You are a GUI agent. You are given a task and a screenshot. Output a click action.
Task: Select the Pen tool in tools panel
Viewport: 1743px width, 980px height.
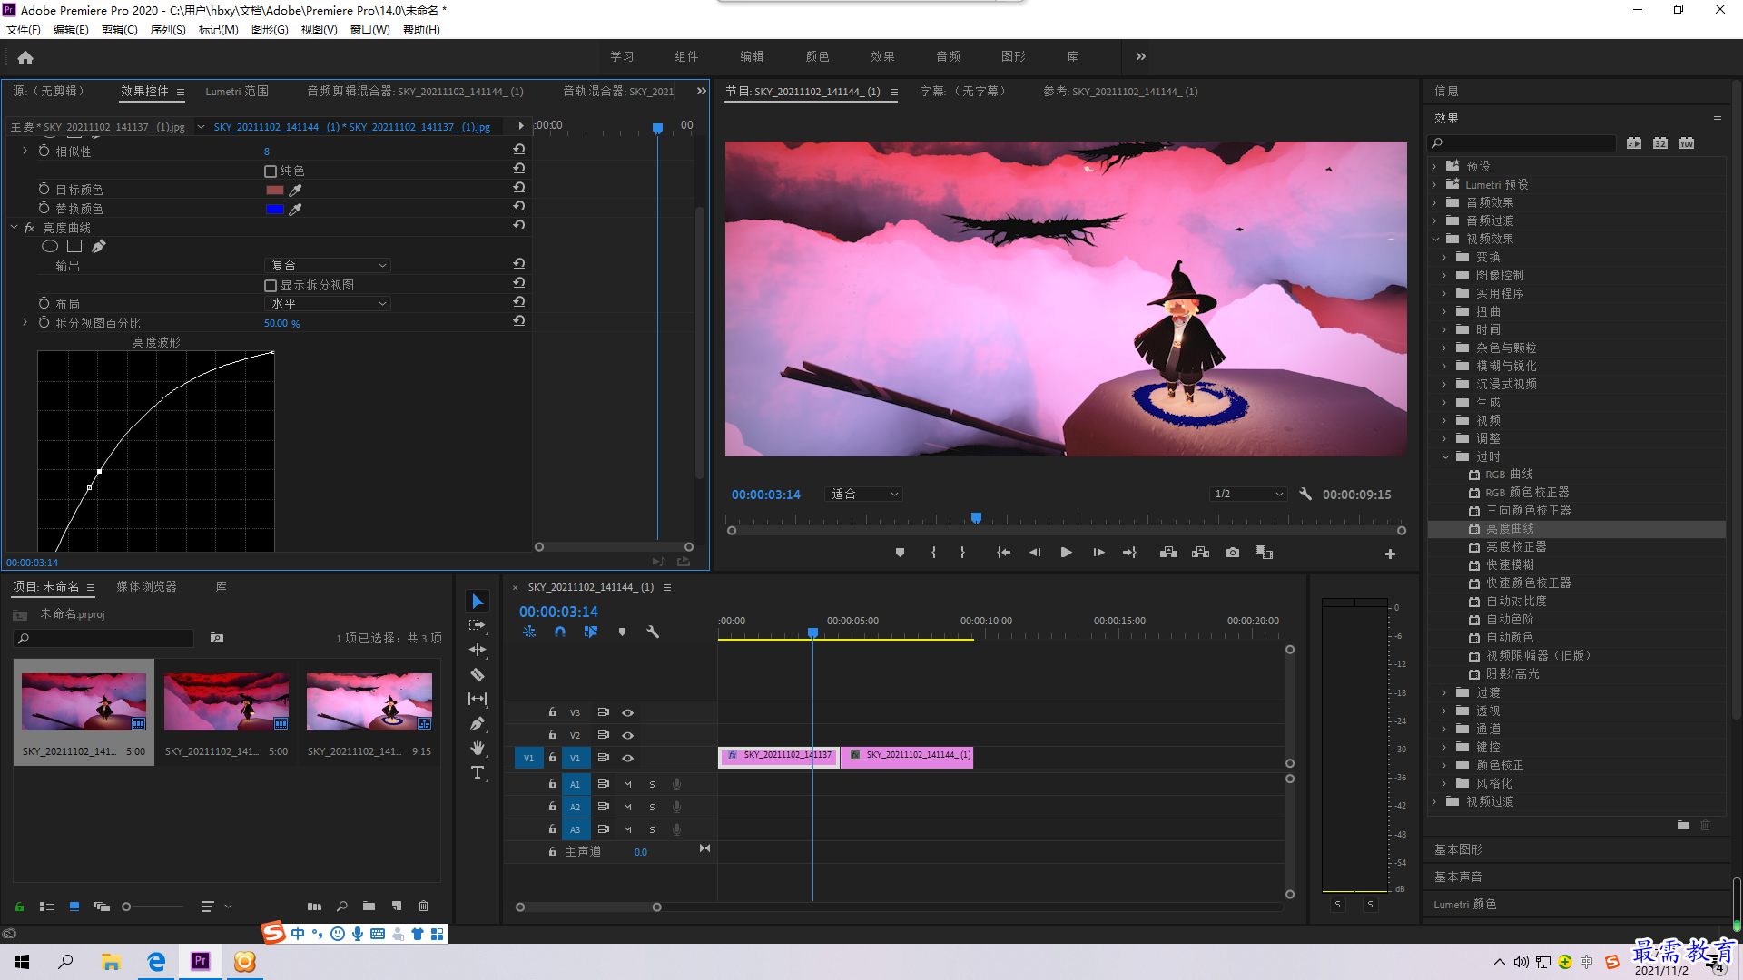(478, 723)
